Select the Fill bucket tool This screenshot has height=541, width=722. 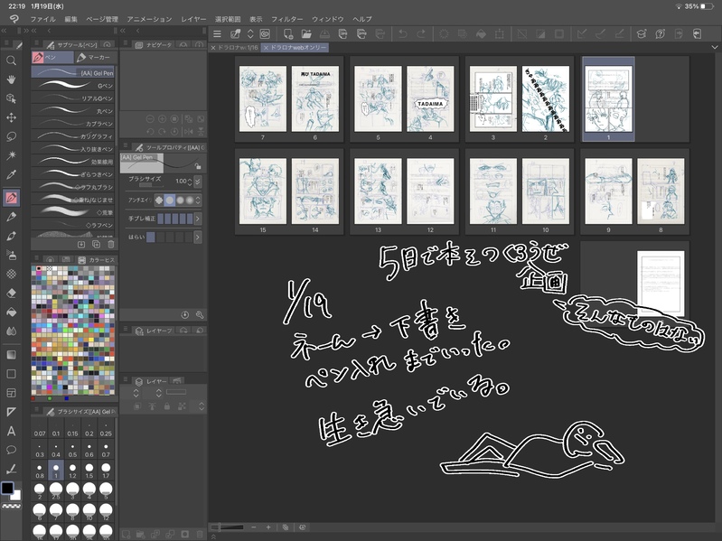[11, 312]
